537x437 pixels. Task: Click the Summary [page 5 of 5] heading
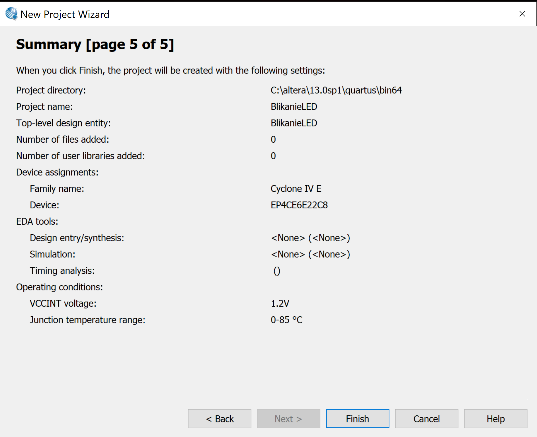tap(95, 44)
